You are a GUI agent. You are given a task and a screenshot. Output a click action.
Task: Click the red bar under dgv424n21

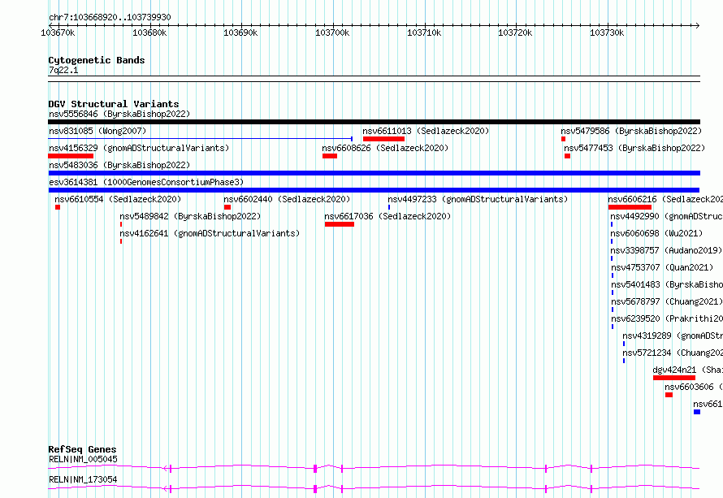(x=674, y=378)
